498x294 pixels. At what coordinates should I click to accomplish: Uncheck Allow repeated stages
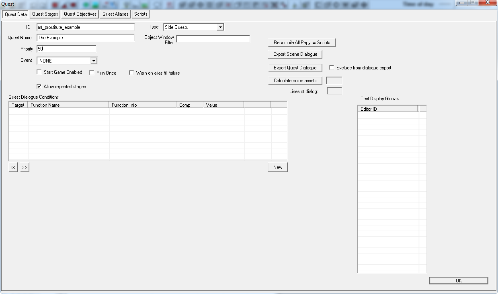tap(39, 86)
